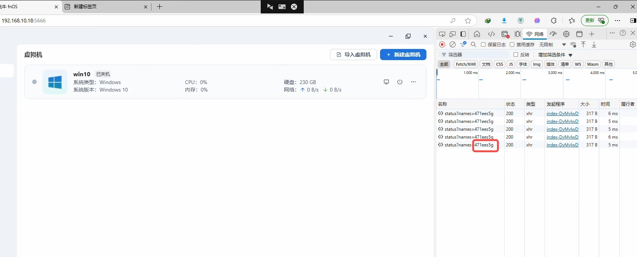Open win10 VM console monitor icon
Screen dimensions: 637x257
[x=386, y=82]
